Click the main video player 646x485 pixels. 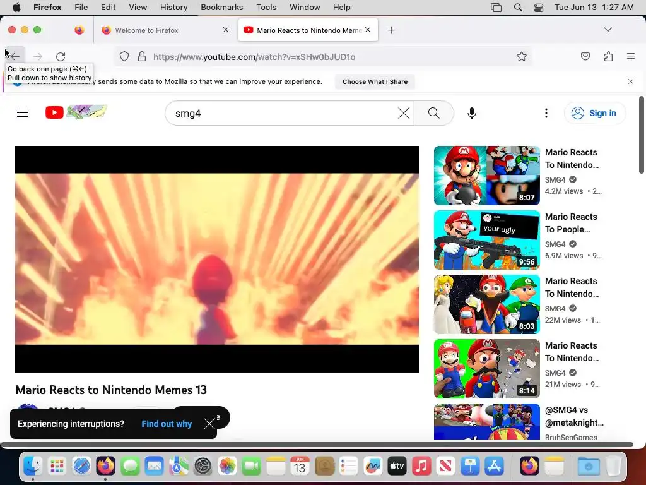pos(217,260)
